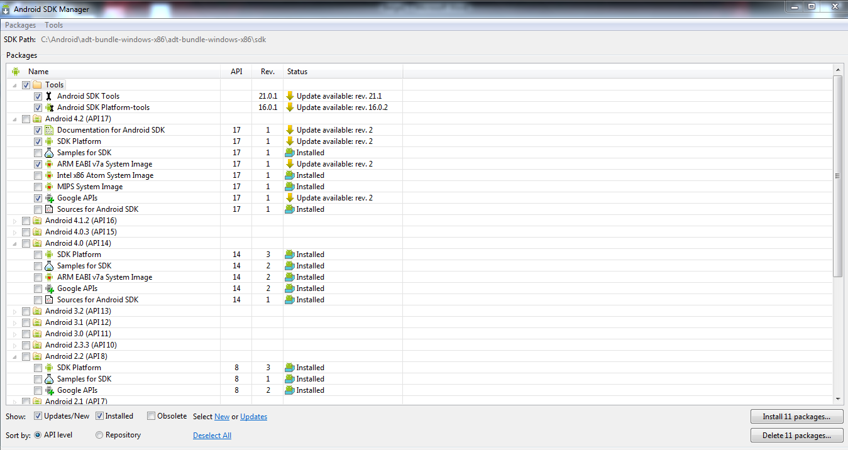Click the API 14 ARM EABI v7a image icon

click(49, 277)
